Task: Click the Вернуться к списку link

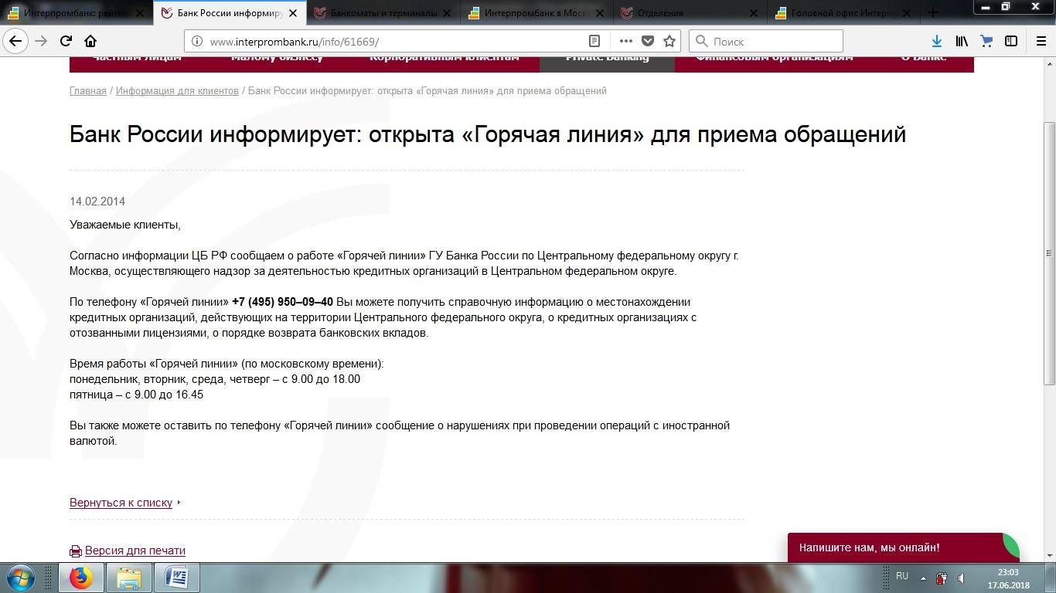Action: click(x=121, y=503)
